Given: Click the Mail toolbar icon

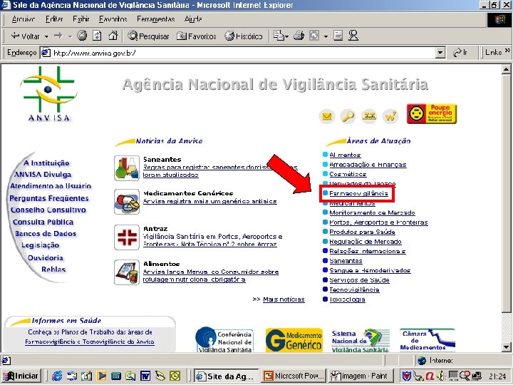Looking at the screenshot, I should 278,36.
